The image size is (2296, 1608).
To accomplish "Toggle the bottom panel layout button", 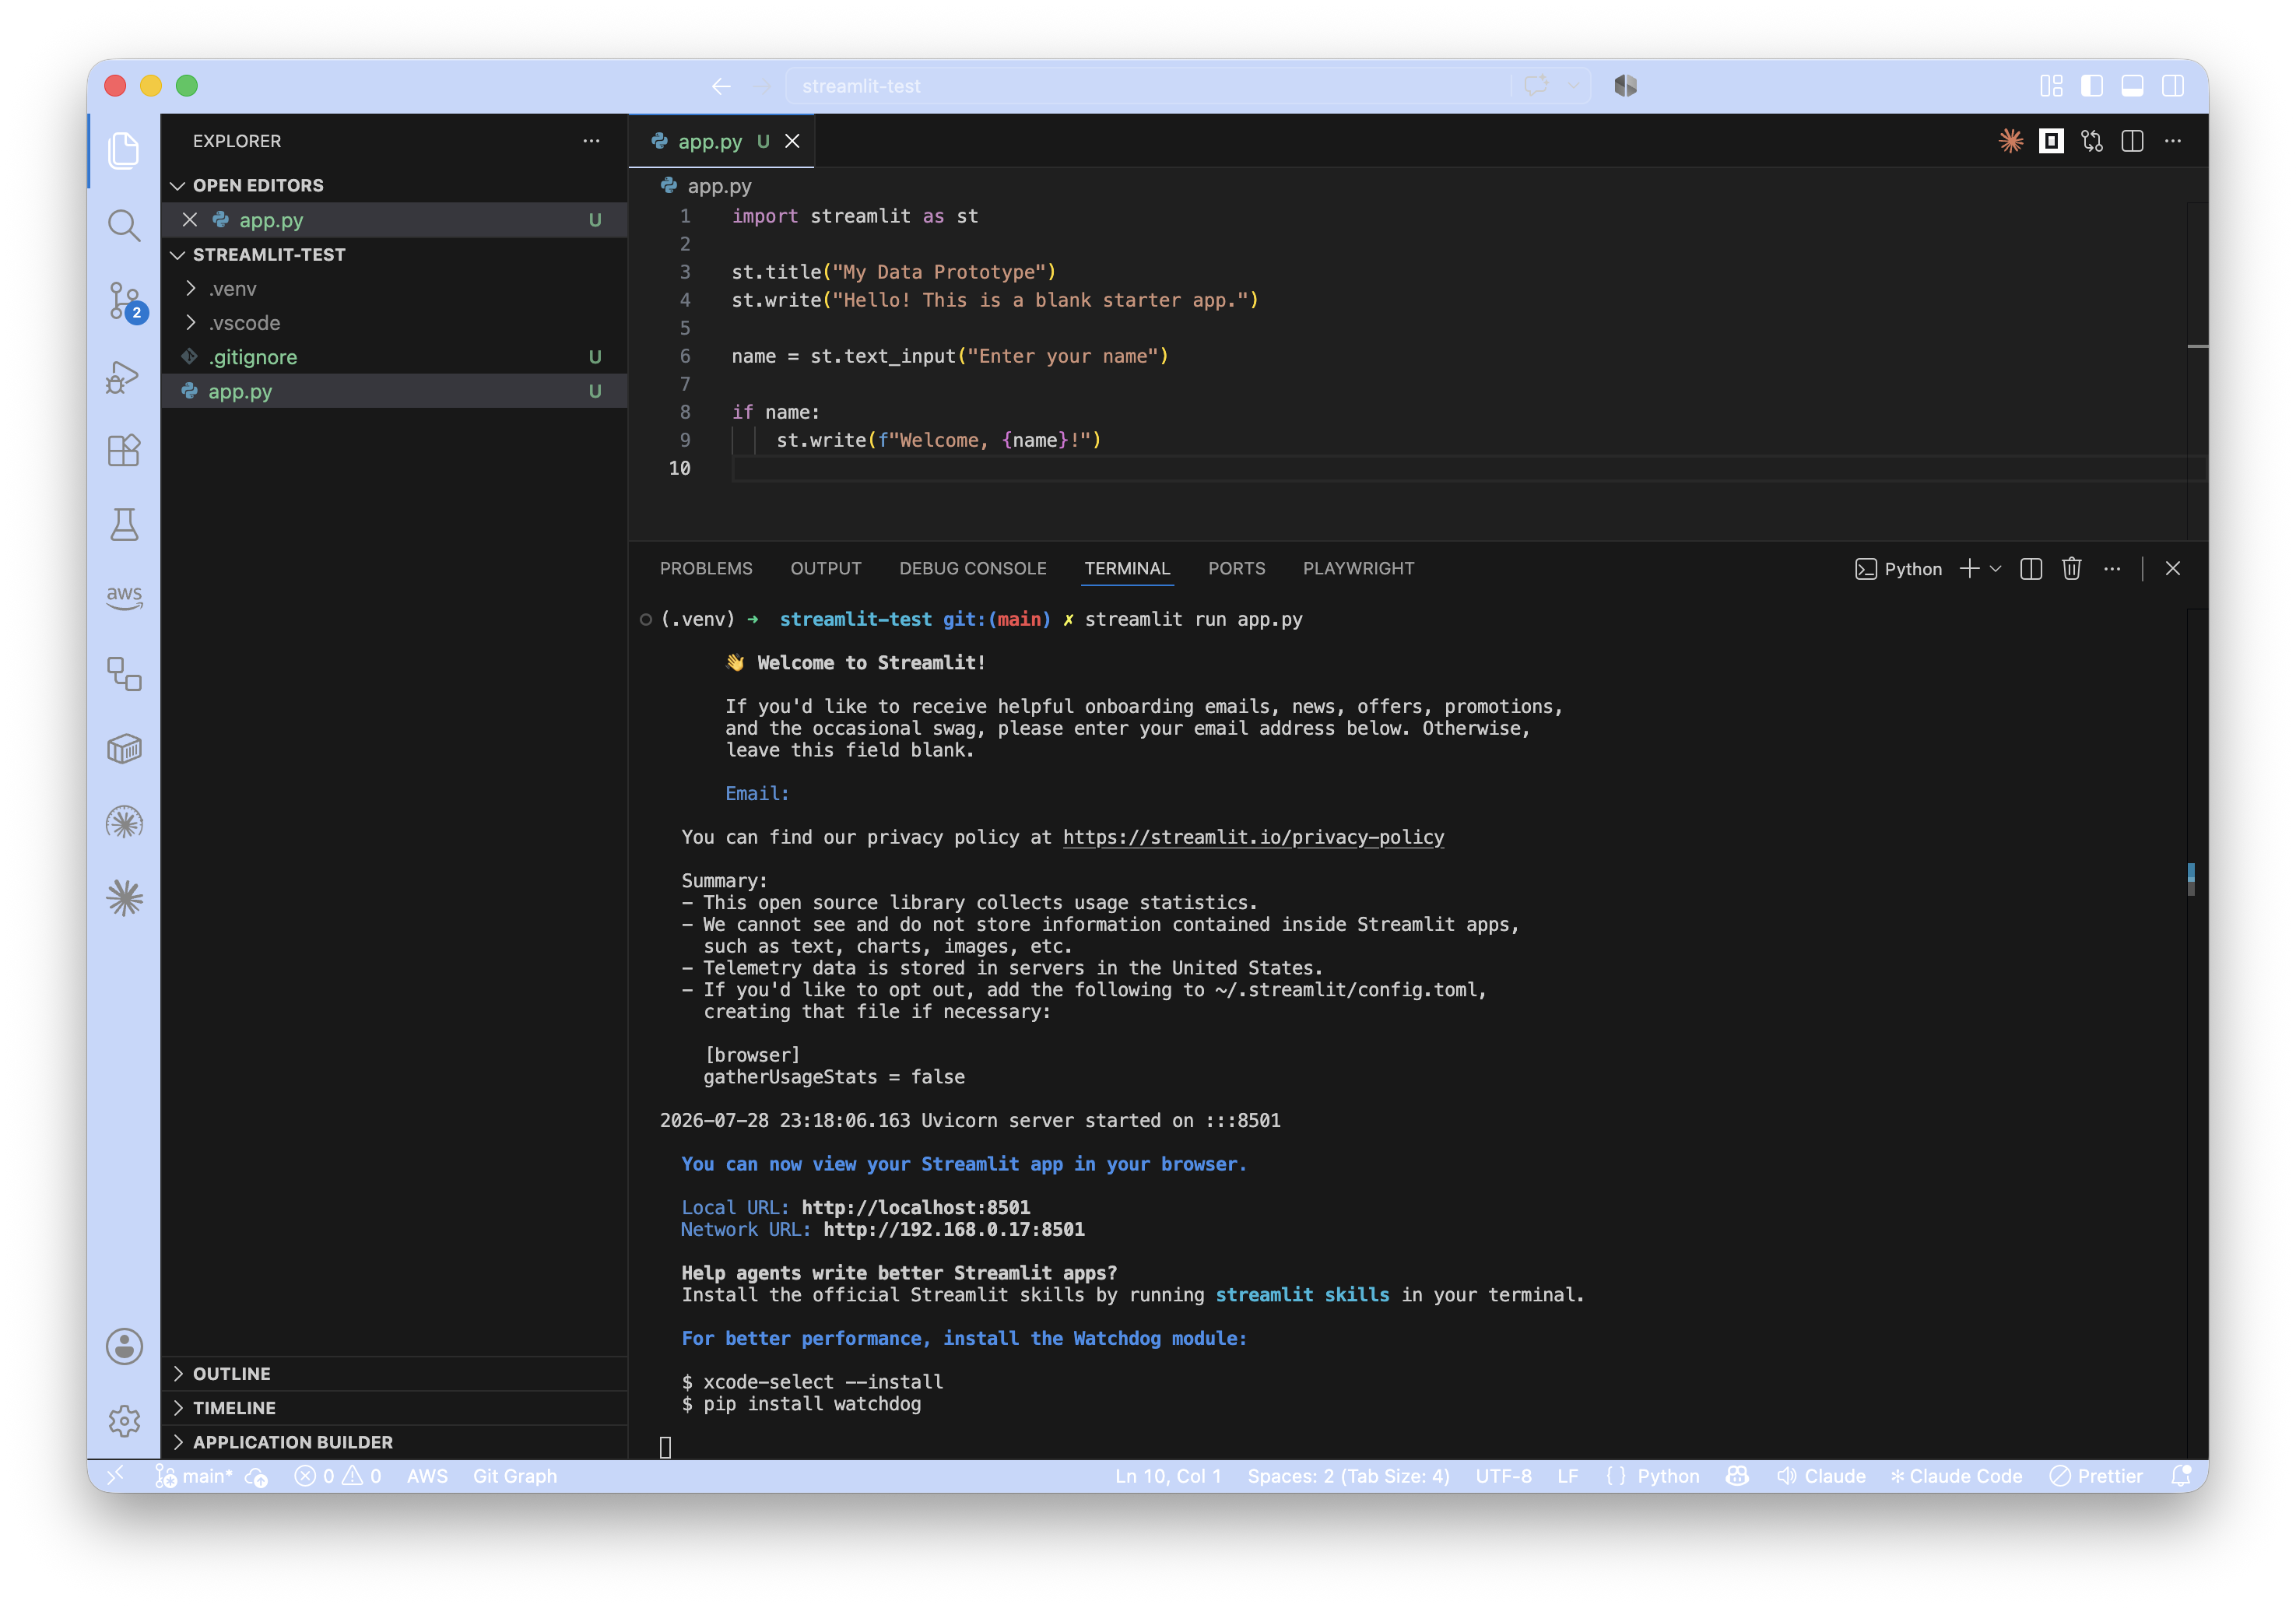I will point(2132,86).
